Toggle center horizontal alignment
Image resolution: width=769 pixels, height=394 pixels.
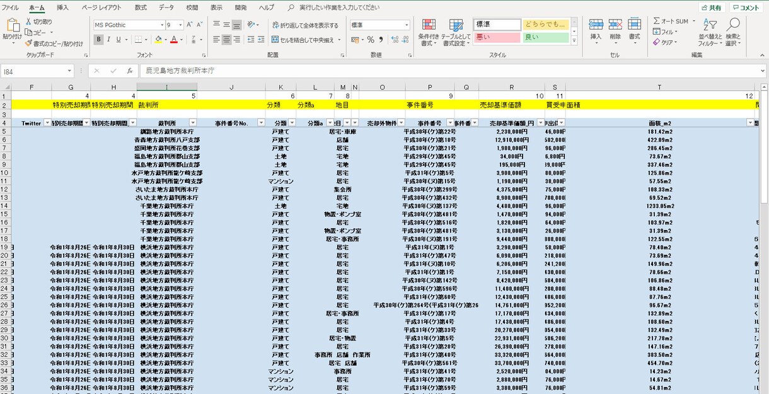pos(226,39)
